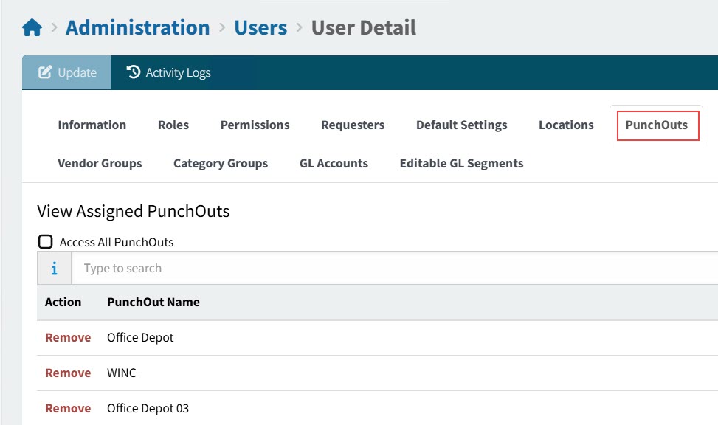This screenshot has height=425, width=718.
Task: Select the Permissions tab
Action: click(255, 125)
